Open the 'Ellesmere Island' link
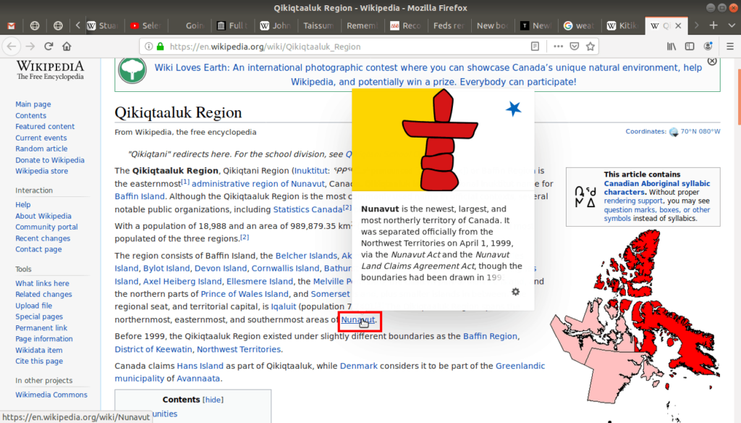 [260, 282]
